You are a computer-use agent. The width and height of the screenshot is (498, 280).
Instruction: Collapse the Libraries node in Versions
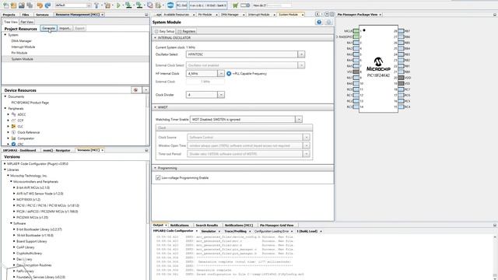[x=5, y=170]
